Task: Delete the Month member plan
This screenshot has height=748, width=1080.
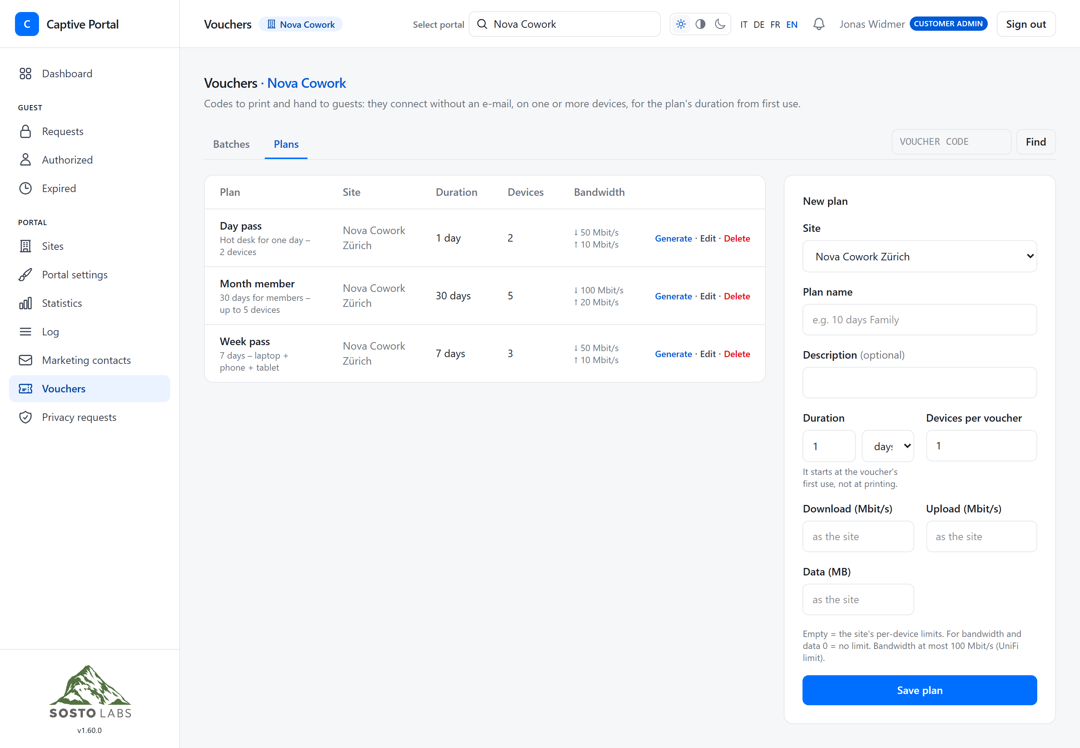Action: (736, 296)
